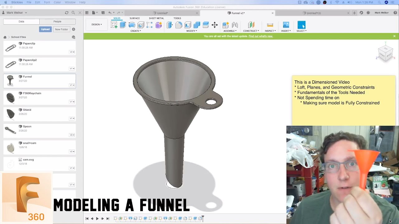Select the Combine tool

197,25
